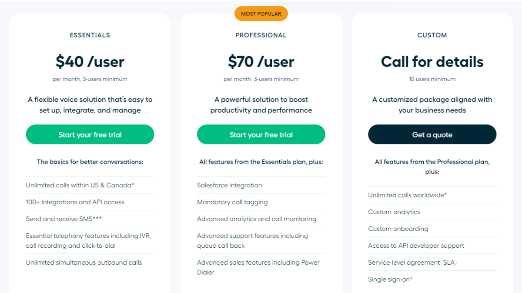Click the Unlimited calls worldwide feature

click(407, 195)
